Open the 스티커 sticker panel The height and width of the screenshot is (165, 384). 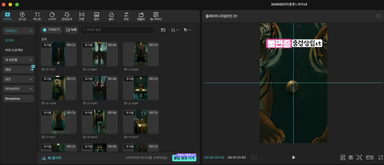click(x=52, y=16)
